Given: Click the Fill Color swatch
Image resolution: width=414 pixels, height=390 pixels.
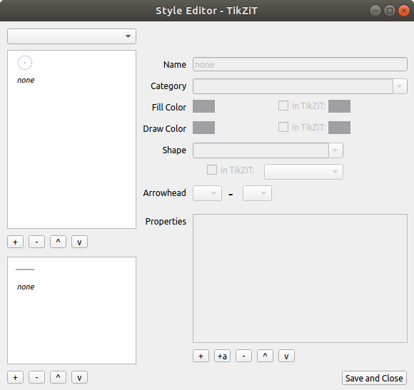Looking at the screenshot, I should [203, 106].
